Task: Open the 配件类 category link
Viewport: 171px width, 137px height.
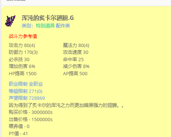Action: click(x=63, y=26)
